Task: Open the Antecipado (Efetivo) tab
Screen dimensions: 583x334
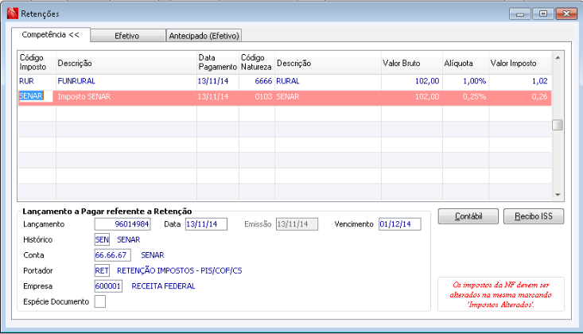Action: [x=204, y=36]
